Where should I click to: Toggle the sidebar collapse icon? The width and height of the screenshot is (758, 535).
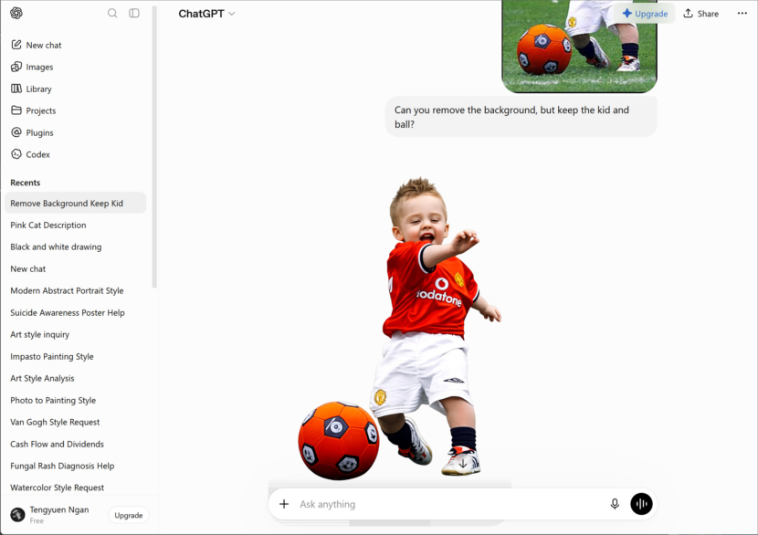(x=134, y=13)
